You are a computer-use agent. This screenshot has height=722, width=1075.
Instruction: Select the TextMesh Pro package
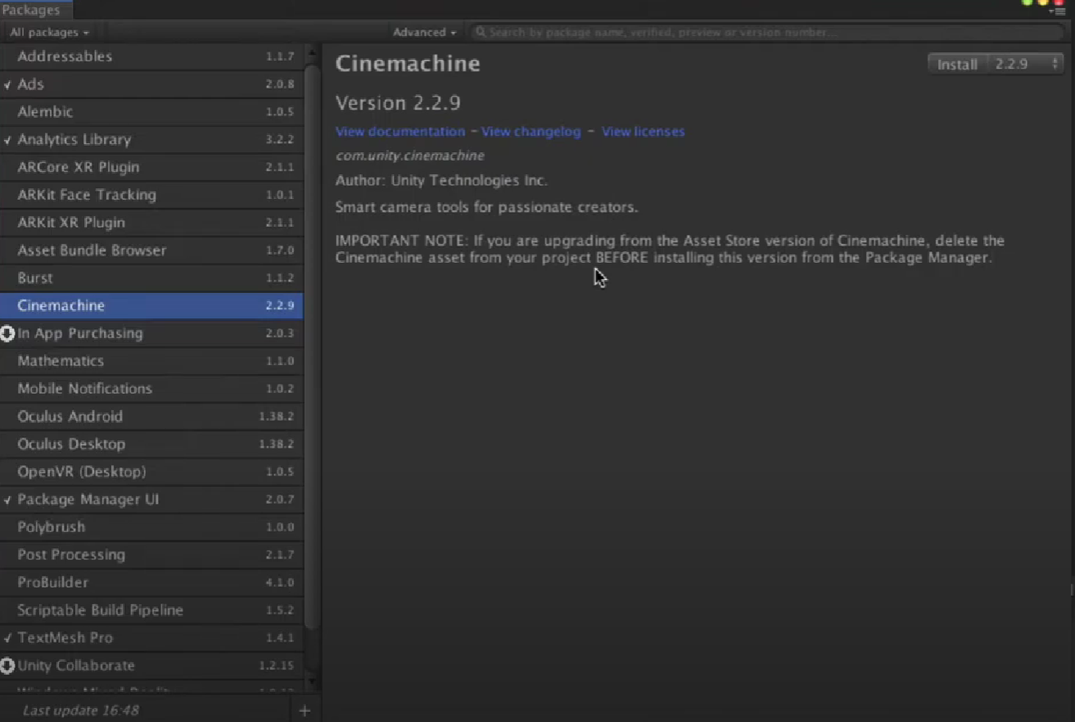151,639
